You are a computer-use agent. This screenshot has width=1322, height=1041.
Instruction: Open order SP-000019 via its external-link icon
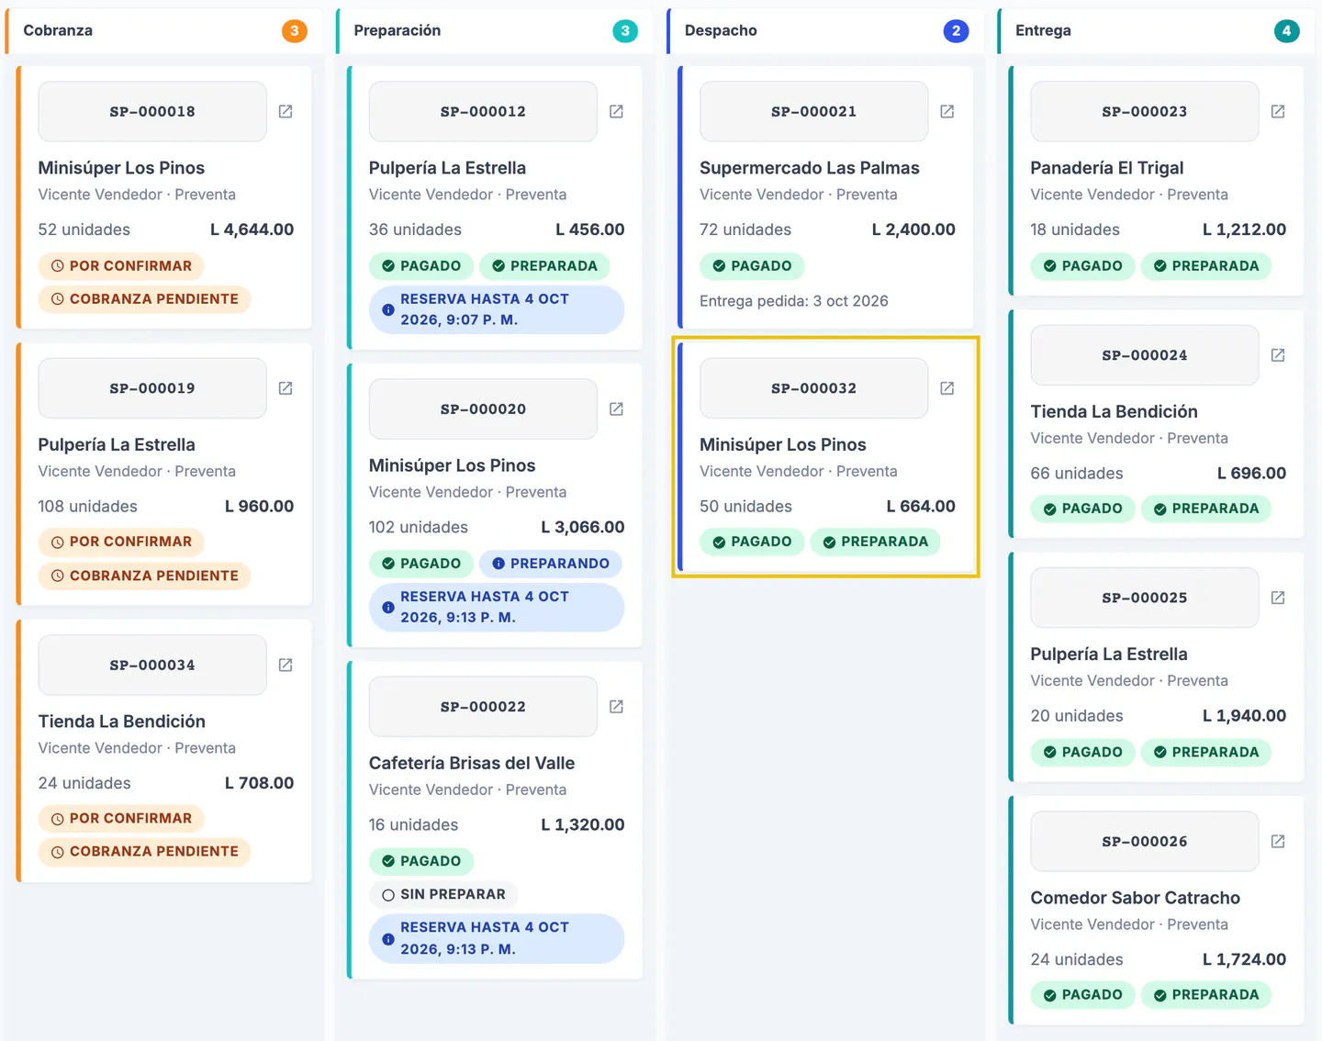tap(286, 388)
